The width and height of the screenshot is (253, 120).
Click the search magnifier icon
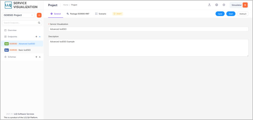pos(39,23)
